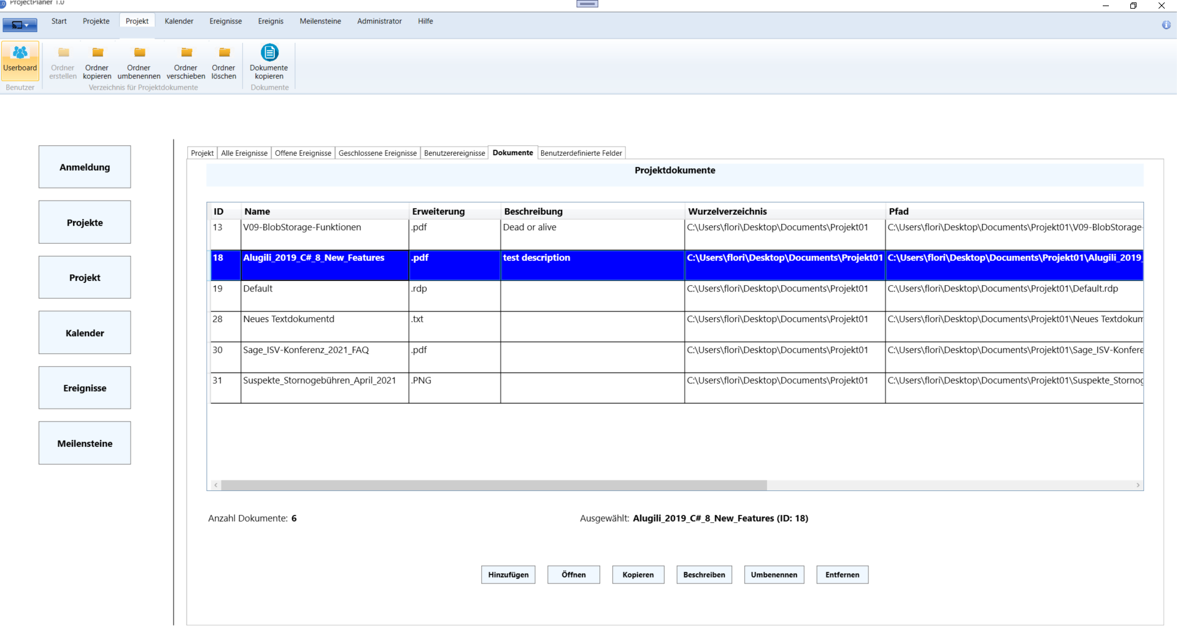The width and height of the screenshot is (1177, 637).
Task: Click the .rdp extension cell
Action: coord(455,296)
